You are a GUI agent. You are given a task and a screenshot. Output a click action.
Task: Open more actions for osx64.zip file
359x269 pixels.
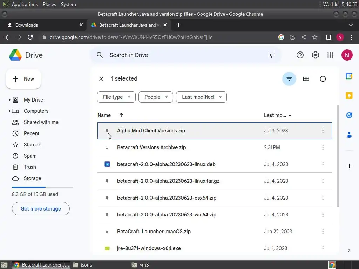click(x=323, y=198)
